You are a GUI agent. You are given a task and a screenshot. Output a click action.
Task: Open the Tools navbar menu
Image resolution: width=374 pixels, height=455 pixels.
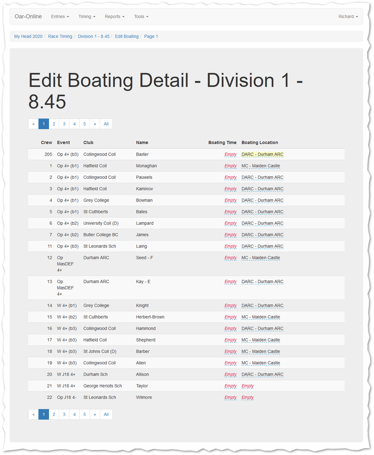coord(141,17)
